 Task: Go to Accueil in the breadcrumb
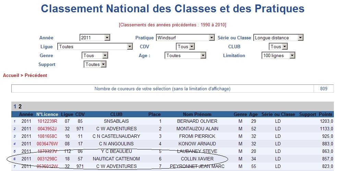click(11, 75)
